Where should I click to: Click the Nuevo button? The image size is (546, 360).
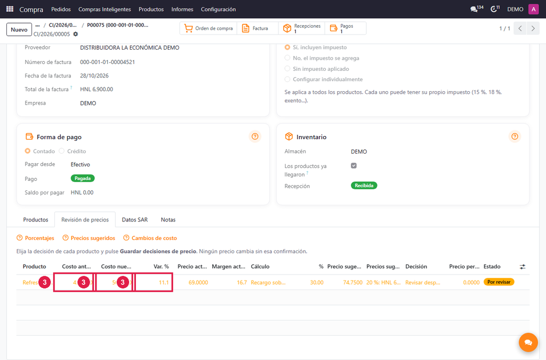pos(19,29)
